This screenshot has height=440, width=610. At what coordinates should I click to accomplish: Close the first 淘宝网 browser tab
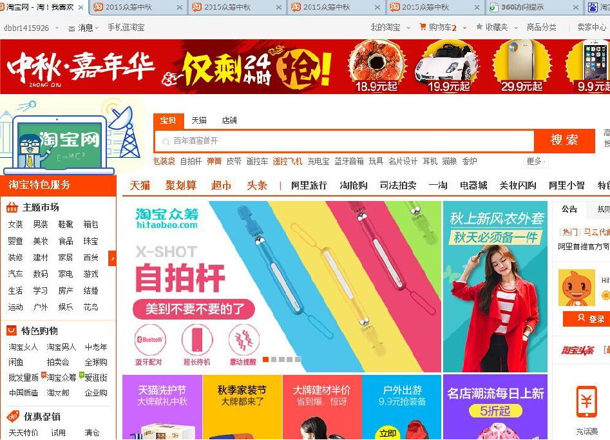(81, 7)
